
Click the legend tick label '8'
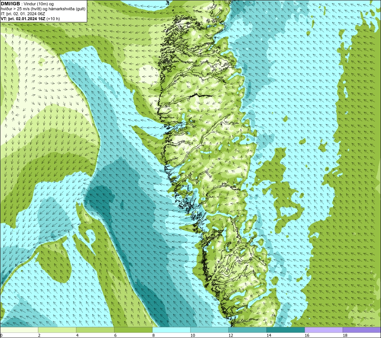tap(154, 336)
